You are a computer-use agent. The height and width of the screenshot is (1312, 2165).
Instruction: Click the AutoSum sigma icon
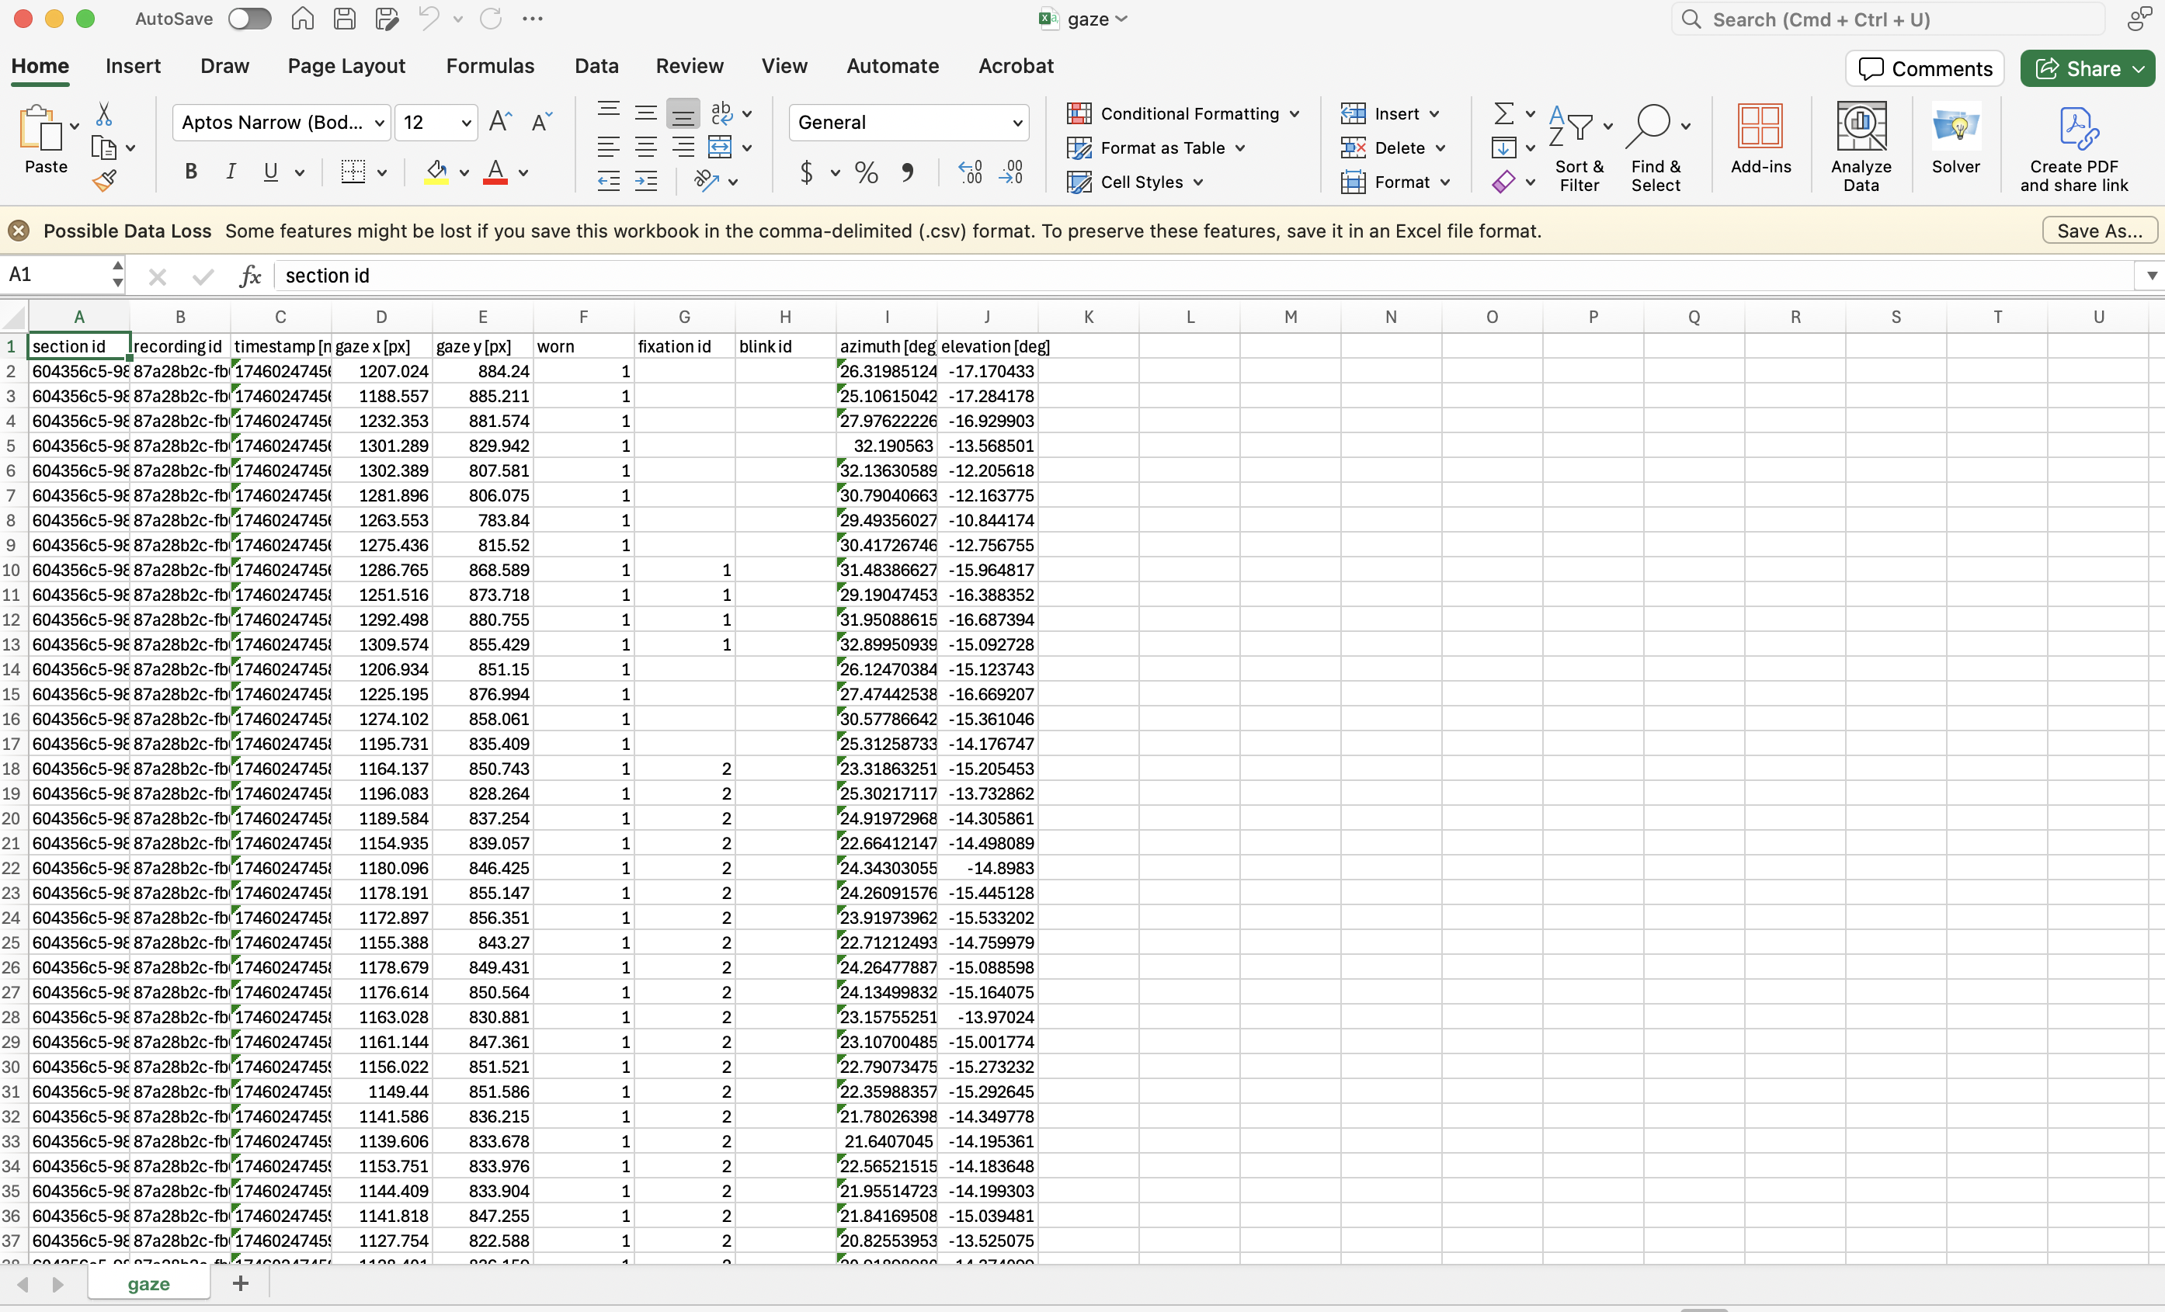pos(1503,113)
